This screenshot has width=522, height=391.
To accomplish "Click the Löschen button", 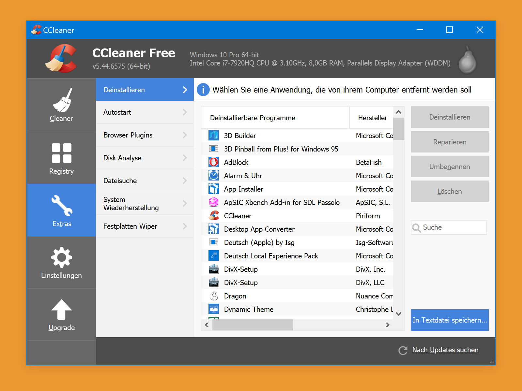I will coord(450,191).
